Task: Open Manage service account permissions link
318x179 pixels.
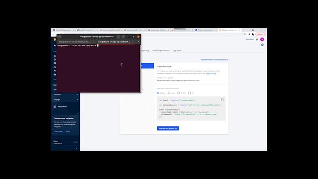Action: pyautogui.click(x=214, y=60)
